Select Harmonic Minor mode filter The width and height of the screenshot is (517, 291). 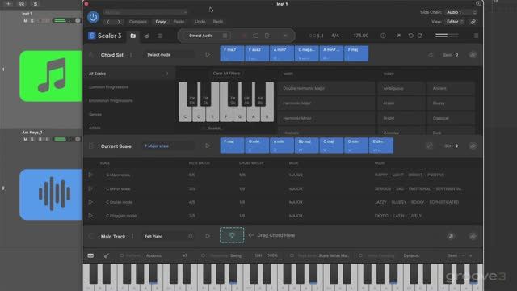[x=326, y=118]
